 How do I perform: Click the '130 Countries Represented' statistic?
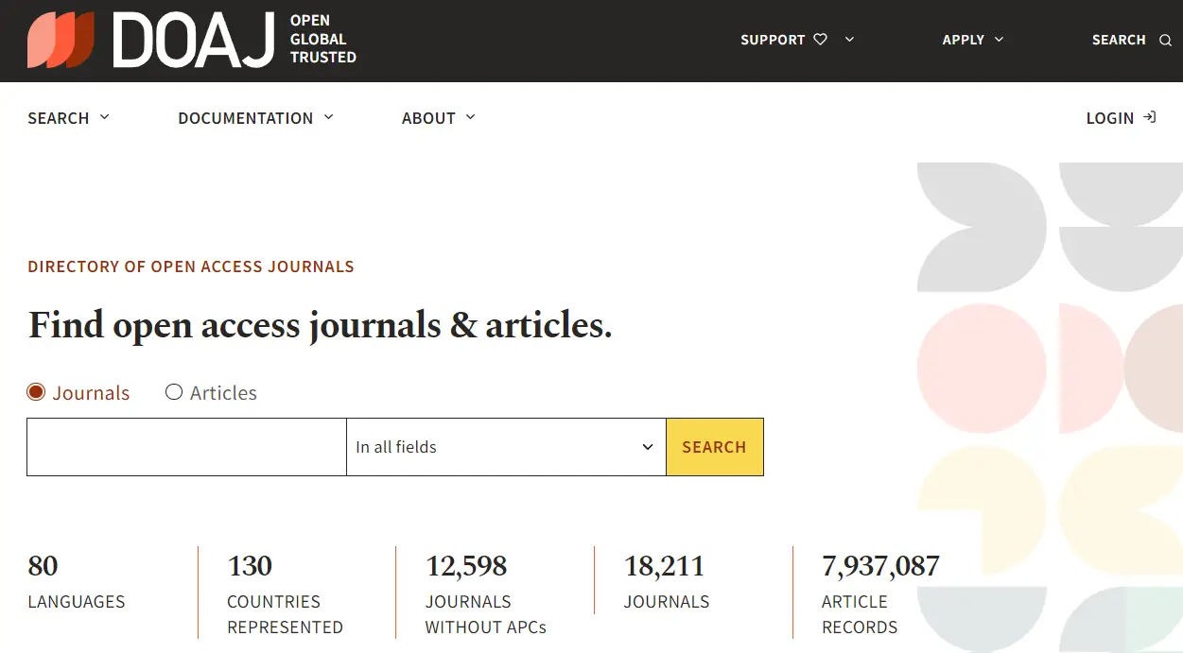coord(286,595)
